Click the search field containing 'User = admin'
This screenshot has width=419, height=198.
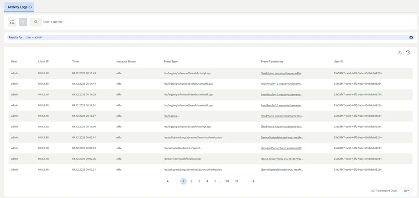tap(226, 22)
